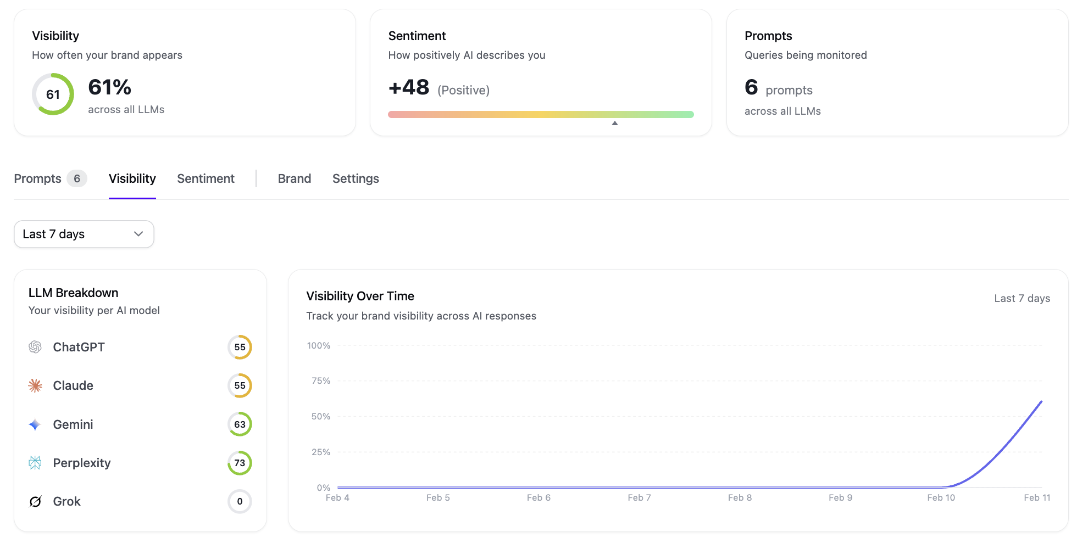
Task: Click Grok's zero score badge
Action: click(240, 501)
